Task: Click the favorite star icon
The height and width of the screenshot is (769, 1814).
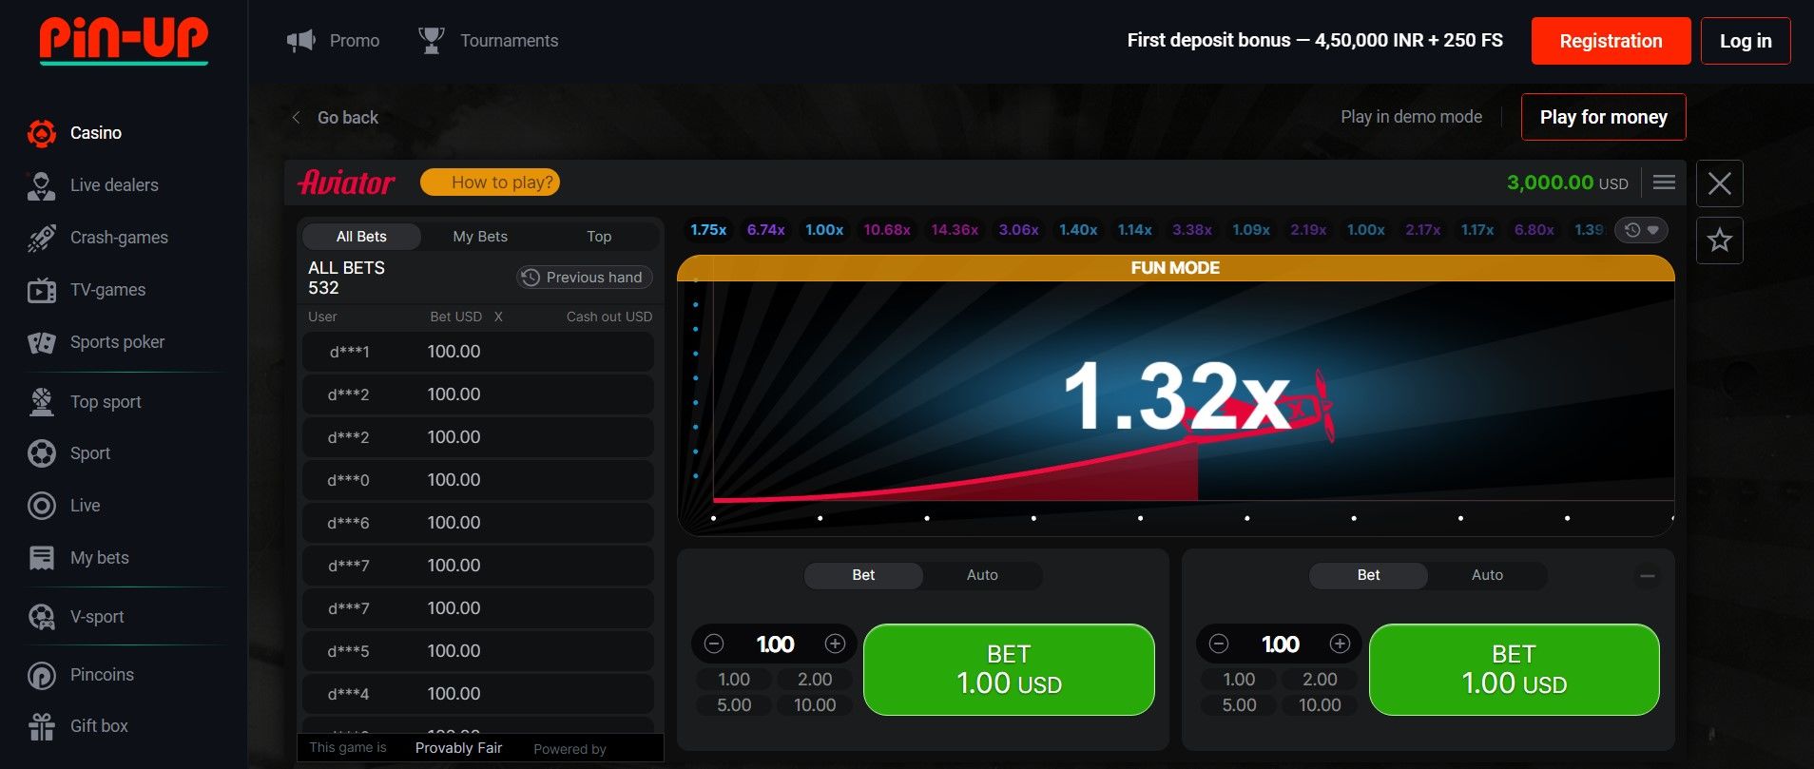Action: [1719, 240]
